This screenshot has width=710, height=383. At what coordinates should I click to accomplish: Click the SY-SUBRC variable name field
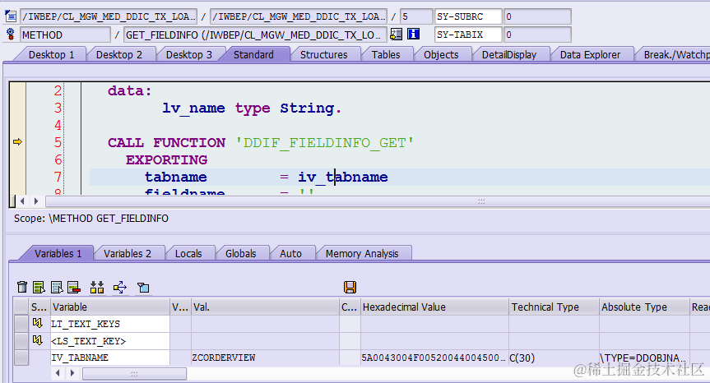pos(468,16)
